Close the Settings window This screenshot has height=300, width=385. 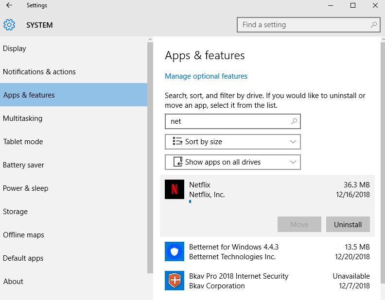(x=375, y=5)
